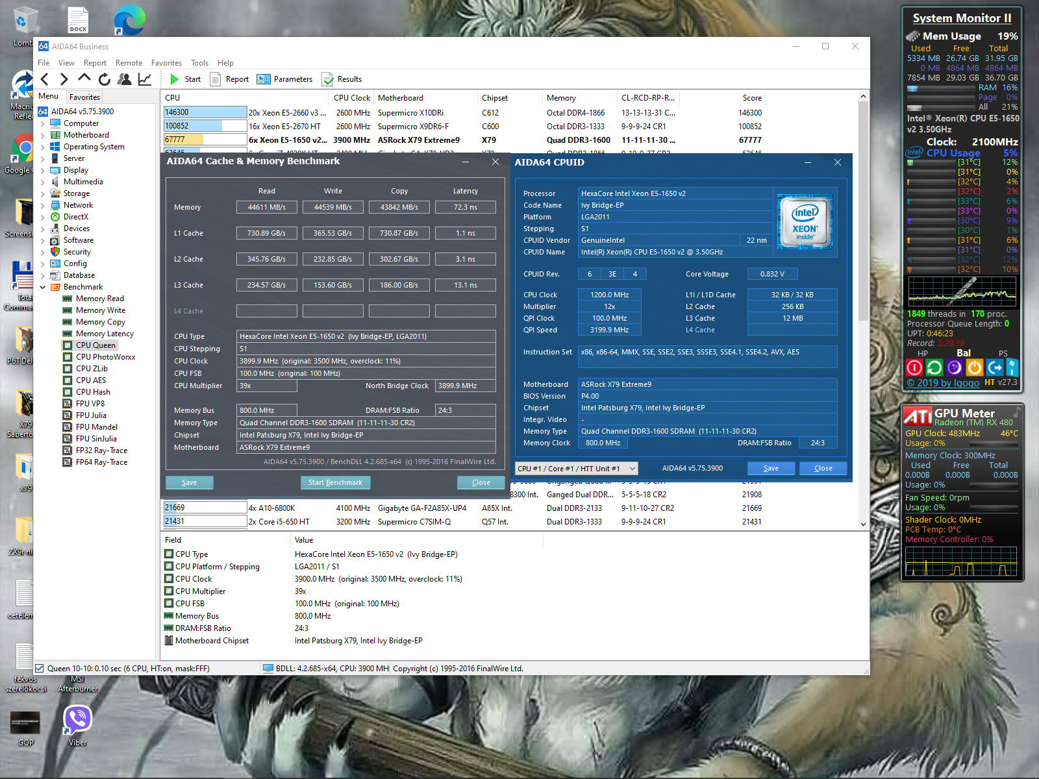Toggle the CPU Type field checkbox
Viewport: 1039px width, 779px height.
169,554
